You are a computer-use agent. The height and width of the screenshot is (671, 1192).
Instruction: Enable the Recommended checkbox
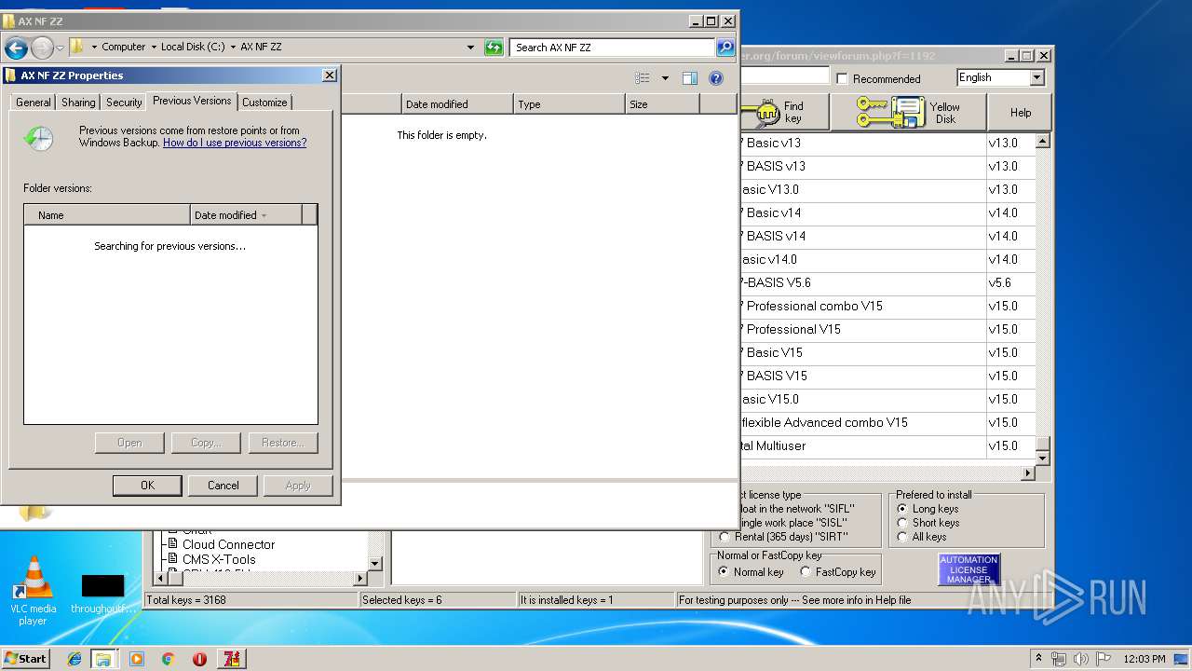(842, 79)
